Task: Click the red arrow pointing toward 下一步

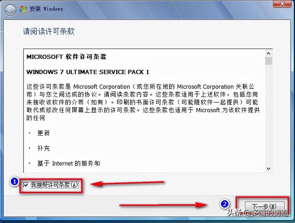Action: [163, 205]
